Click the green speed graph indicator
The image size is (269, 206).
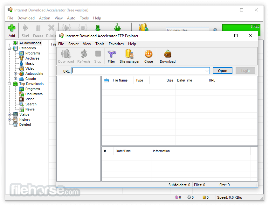[x=241, y=28]
